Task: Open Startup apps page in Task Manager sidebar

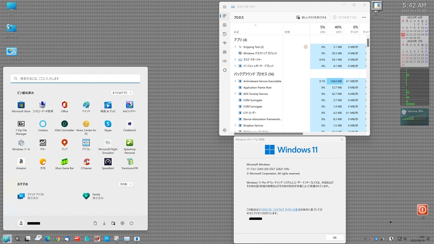Action: click(225, 43)
